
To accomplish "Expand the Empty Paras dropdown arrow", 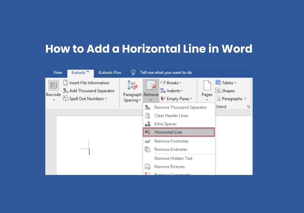I will 191,99.
